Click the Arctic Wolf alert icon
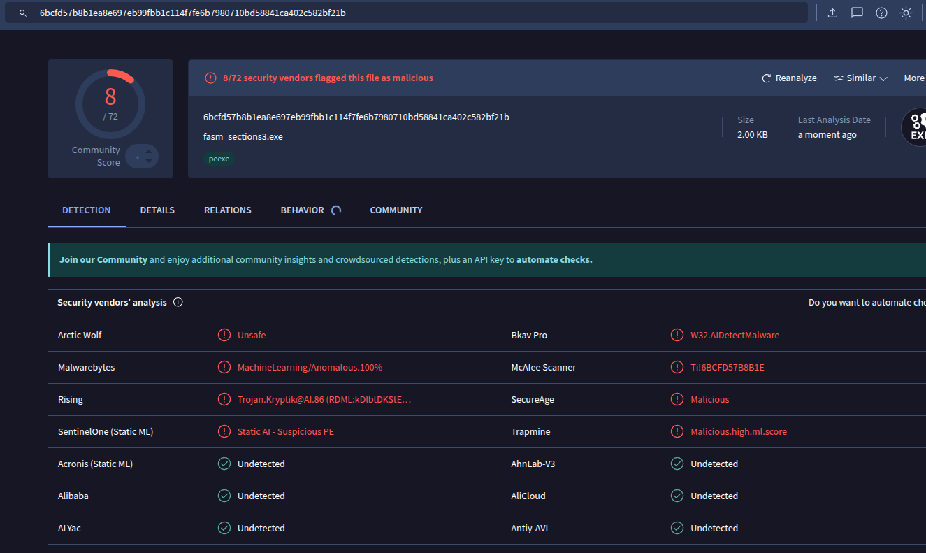Viewport: 926px width, 553px height. click(224, 335)
